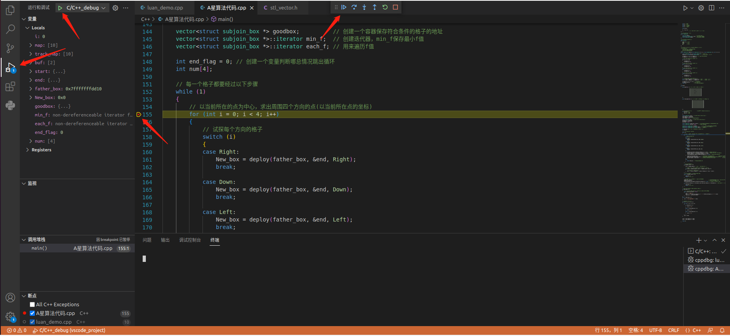
Task: Open run options dropdown next to play icon
Action: (692, 8)
